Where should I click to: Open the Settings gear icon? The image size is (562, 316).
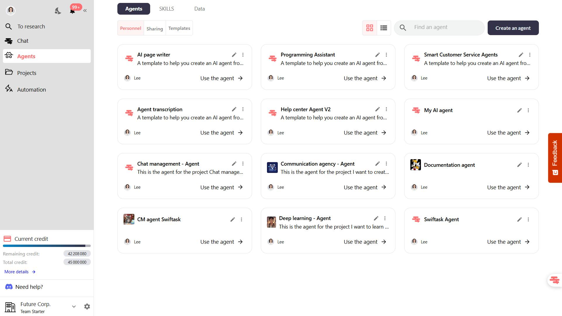[87, 306]
